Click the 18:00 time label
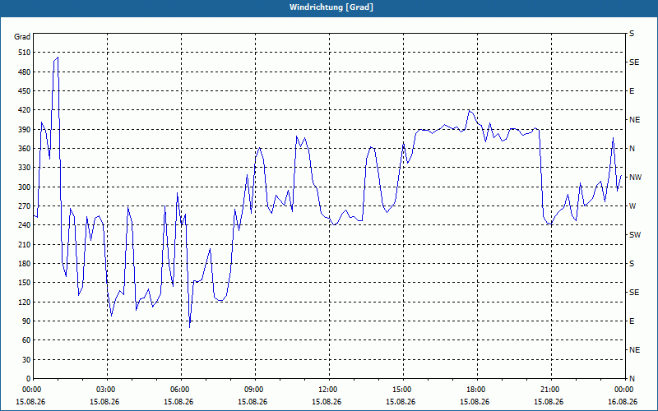Image resolution: width=658 pixels, height=411 pixels. point(475,390)
